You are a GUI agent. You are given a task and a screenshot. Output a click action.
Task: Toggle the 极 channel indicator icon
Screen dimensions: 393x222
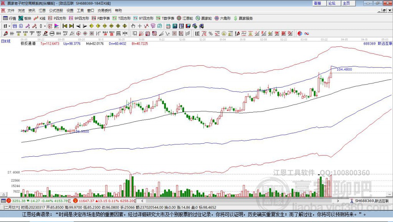[50, 26]
